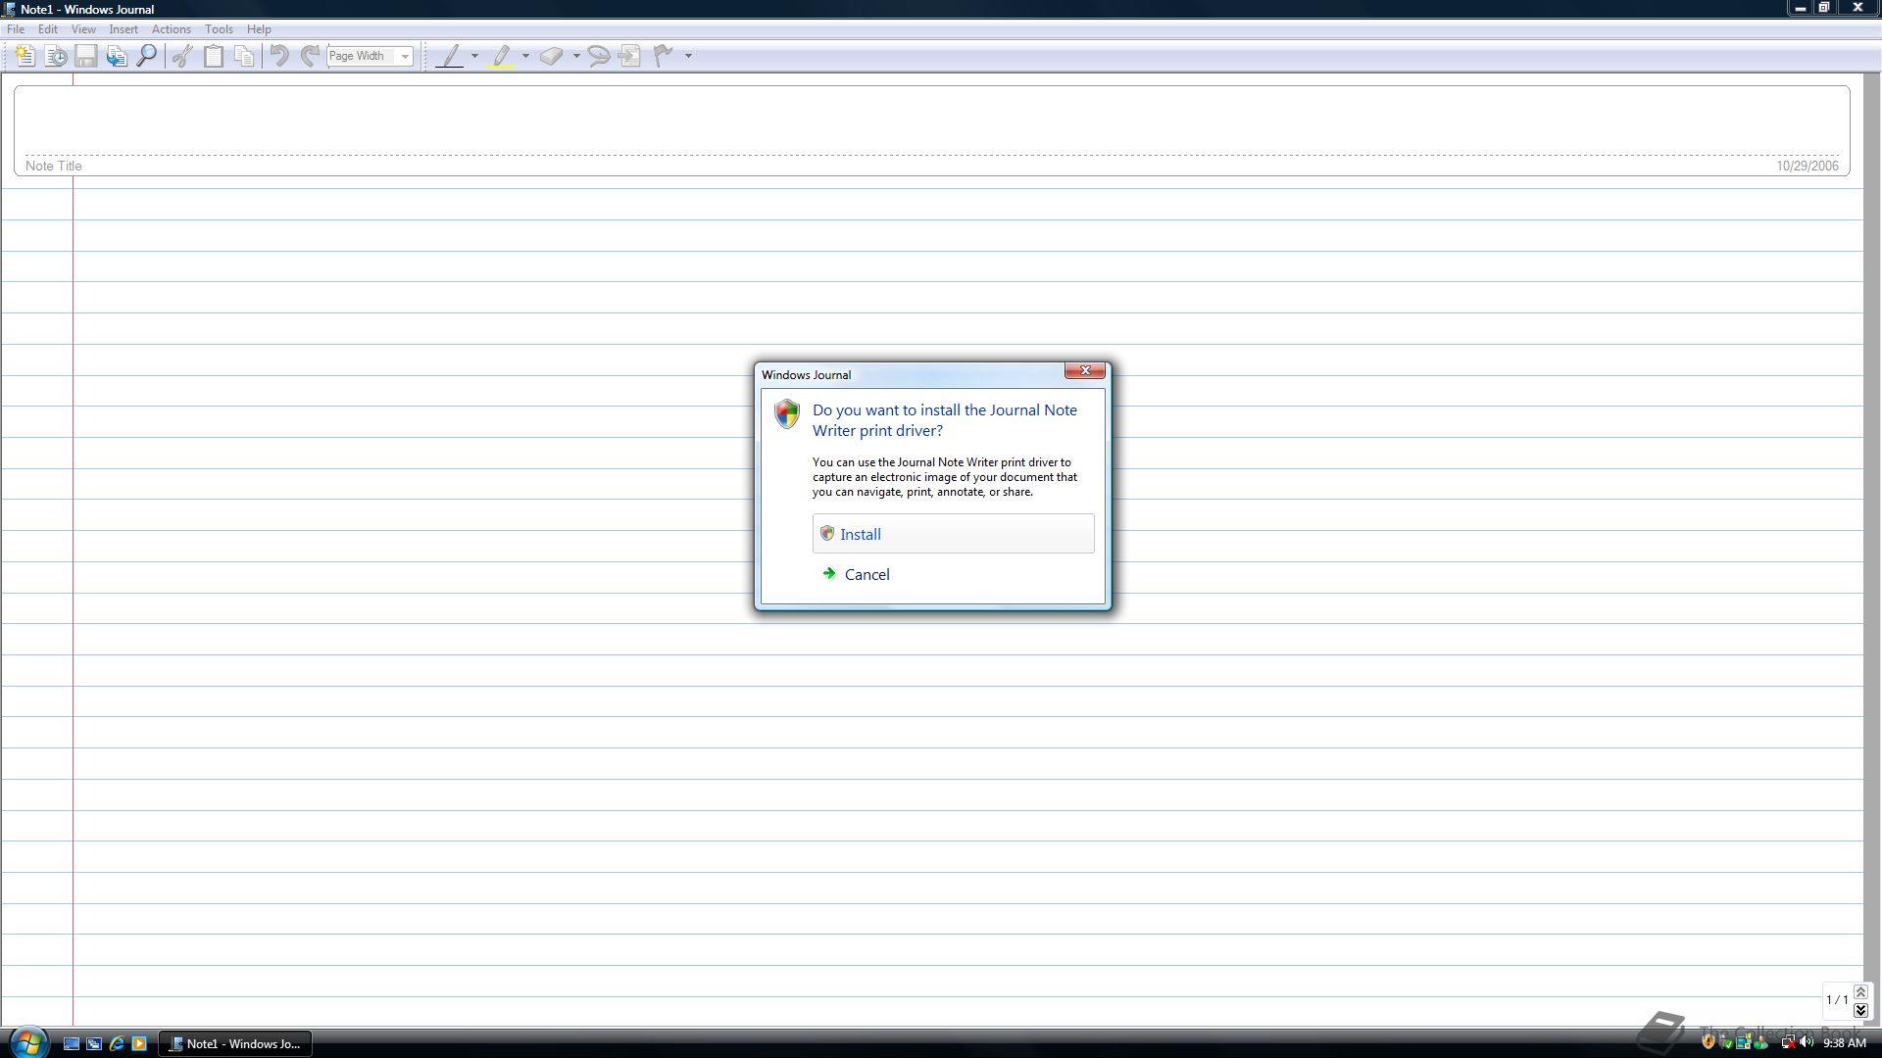Click the Copy pages icon

coord(244,56)
